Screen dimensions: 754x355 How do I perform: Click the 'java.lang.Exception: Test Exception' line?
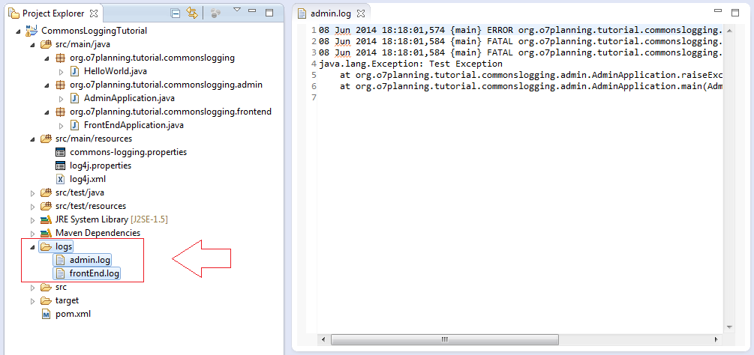410,64
